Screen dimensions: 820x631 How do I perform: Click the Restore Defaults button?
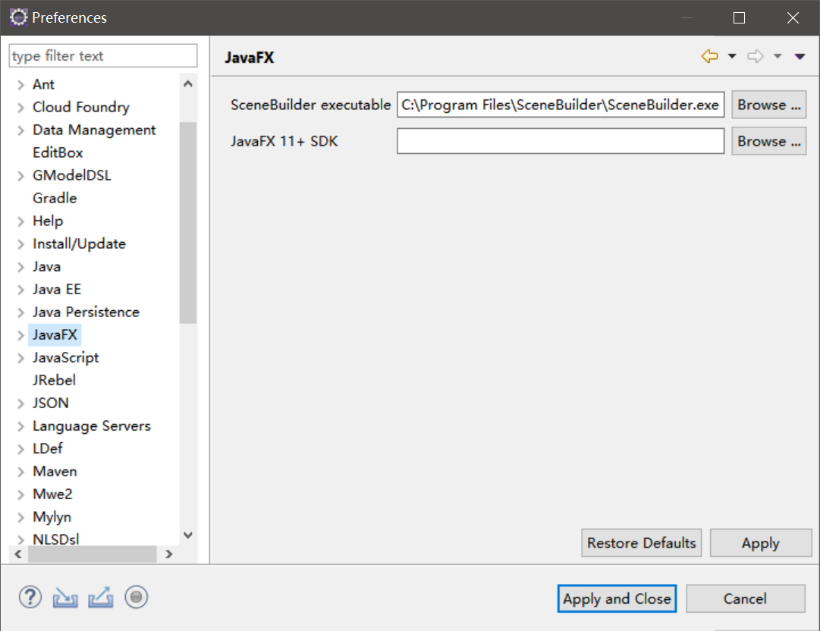641,543
